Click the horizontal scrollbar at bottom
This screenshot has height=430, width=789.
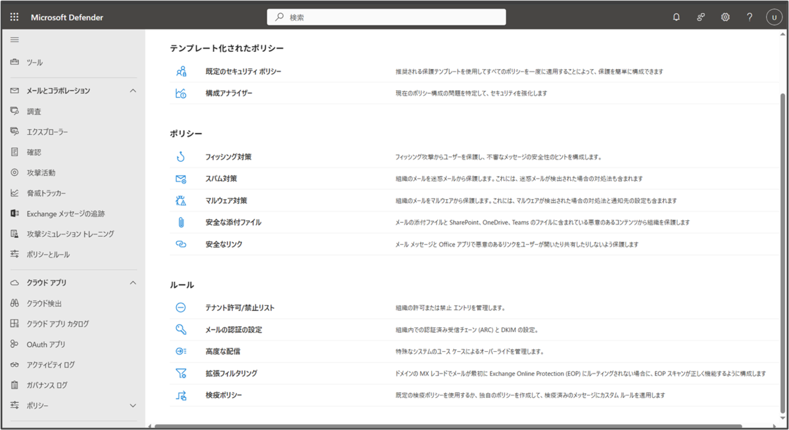click(447, 426)
